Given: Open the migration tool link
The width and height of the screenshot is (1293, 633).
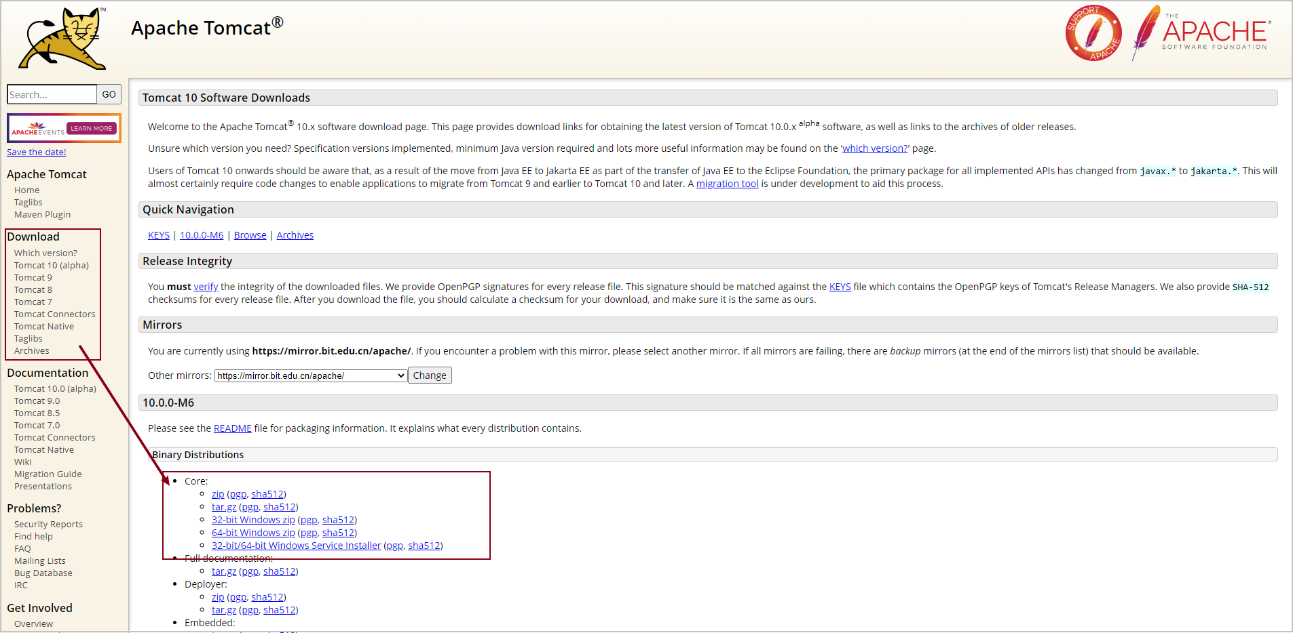Looking at the screenshot, I should pyautogui.click(x=727, y=184).
